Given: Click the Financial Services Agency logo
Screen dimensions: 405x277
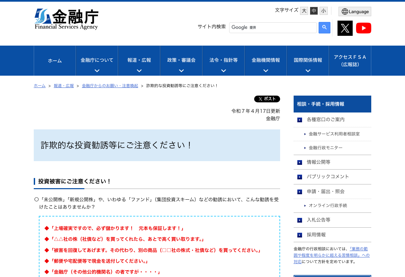Looking at the screenshot, I should 66,19.
